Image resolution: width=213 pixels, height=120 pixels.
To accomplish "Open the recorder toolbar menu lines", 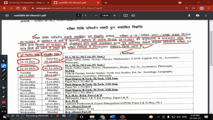I will (x=8, y=116).
